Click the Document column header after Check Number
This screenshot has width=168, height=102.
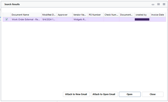click(127, 15)
